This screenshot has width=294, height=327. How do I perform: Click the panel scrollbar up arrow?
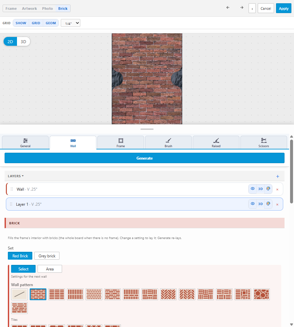[x=291, y=137]
